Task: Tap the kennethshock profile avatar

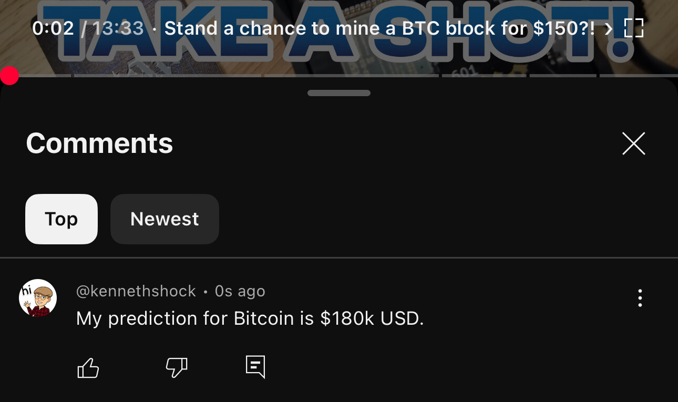Action: pyautogui.click(x=38, y=298)
